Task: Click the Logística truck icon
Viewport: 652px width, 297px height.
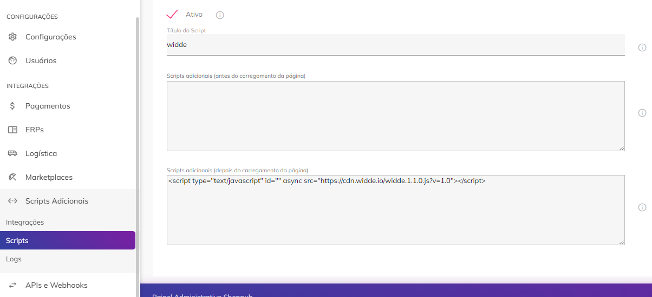Action: tap(12, 153)
